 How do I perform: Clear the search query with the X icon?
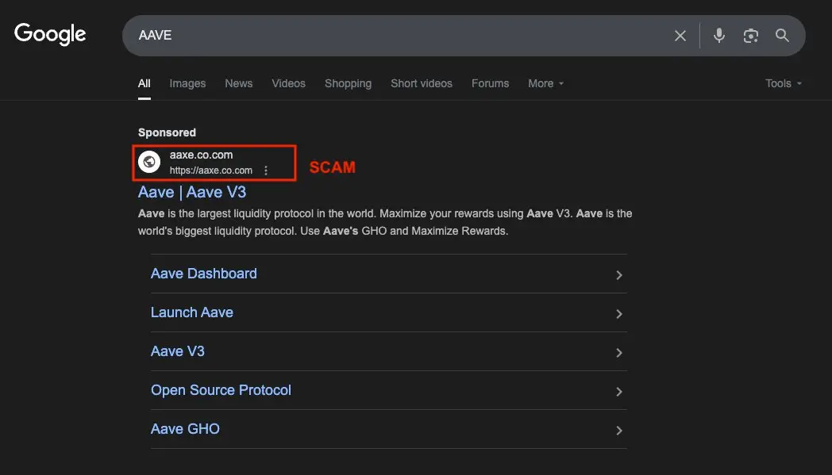pos(680,35)
